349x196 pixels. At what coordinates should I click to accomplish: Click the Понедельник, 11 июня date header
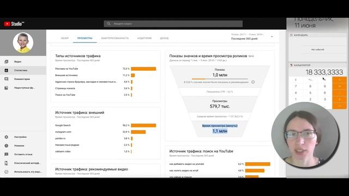(314, 23)
